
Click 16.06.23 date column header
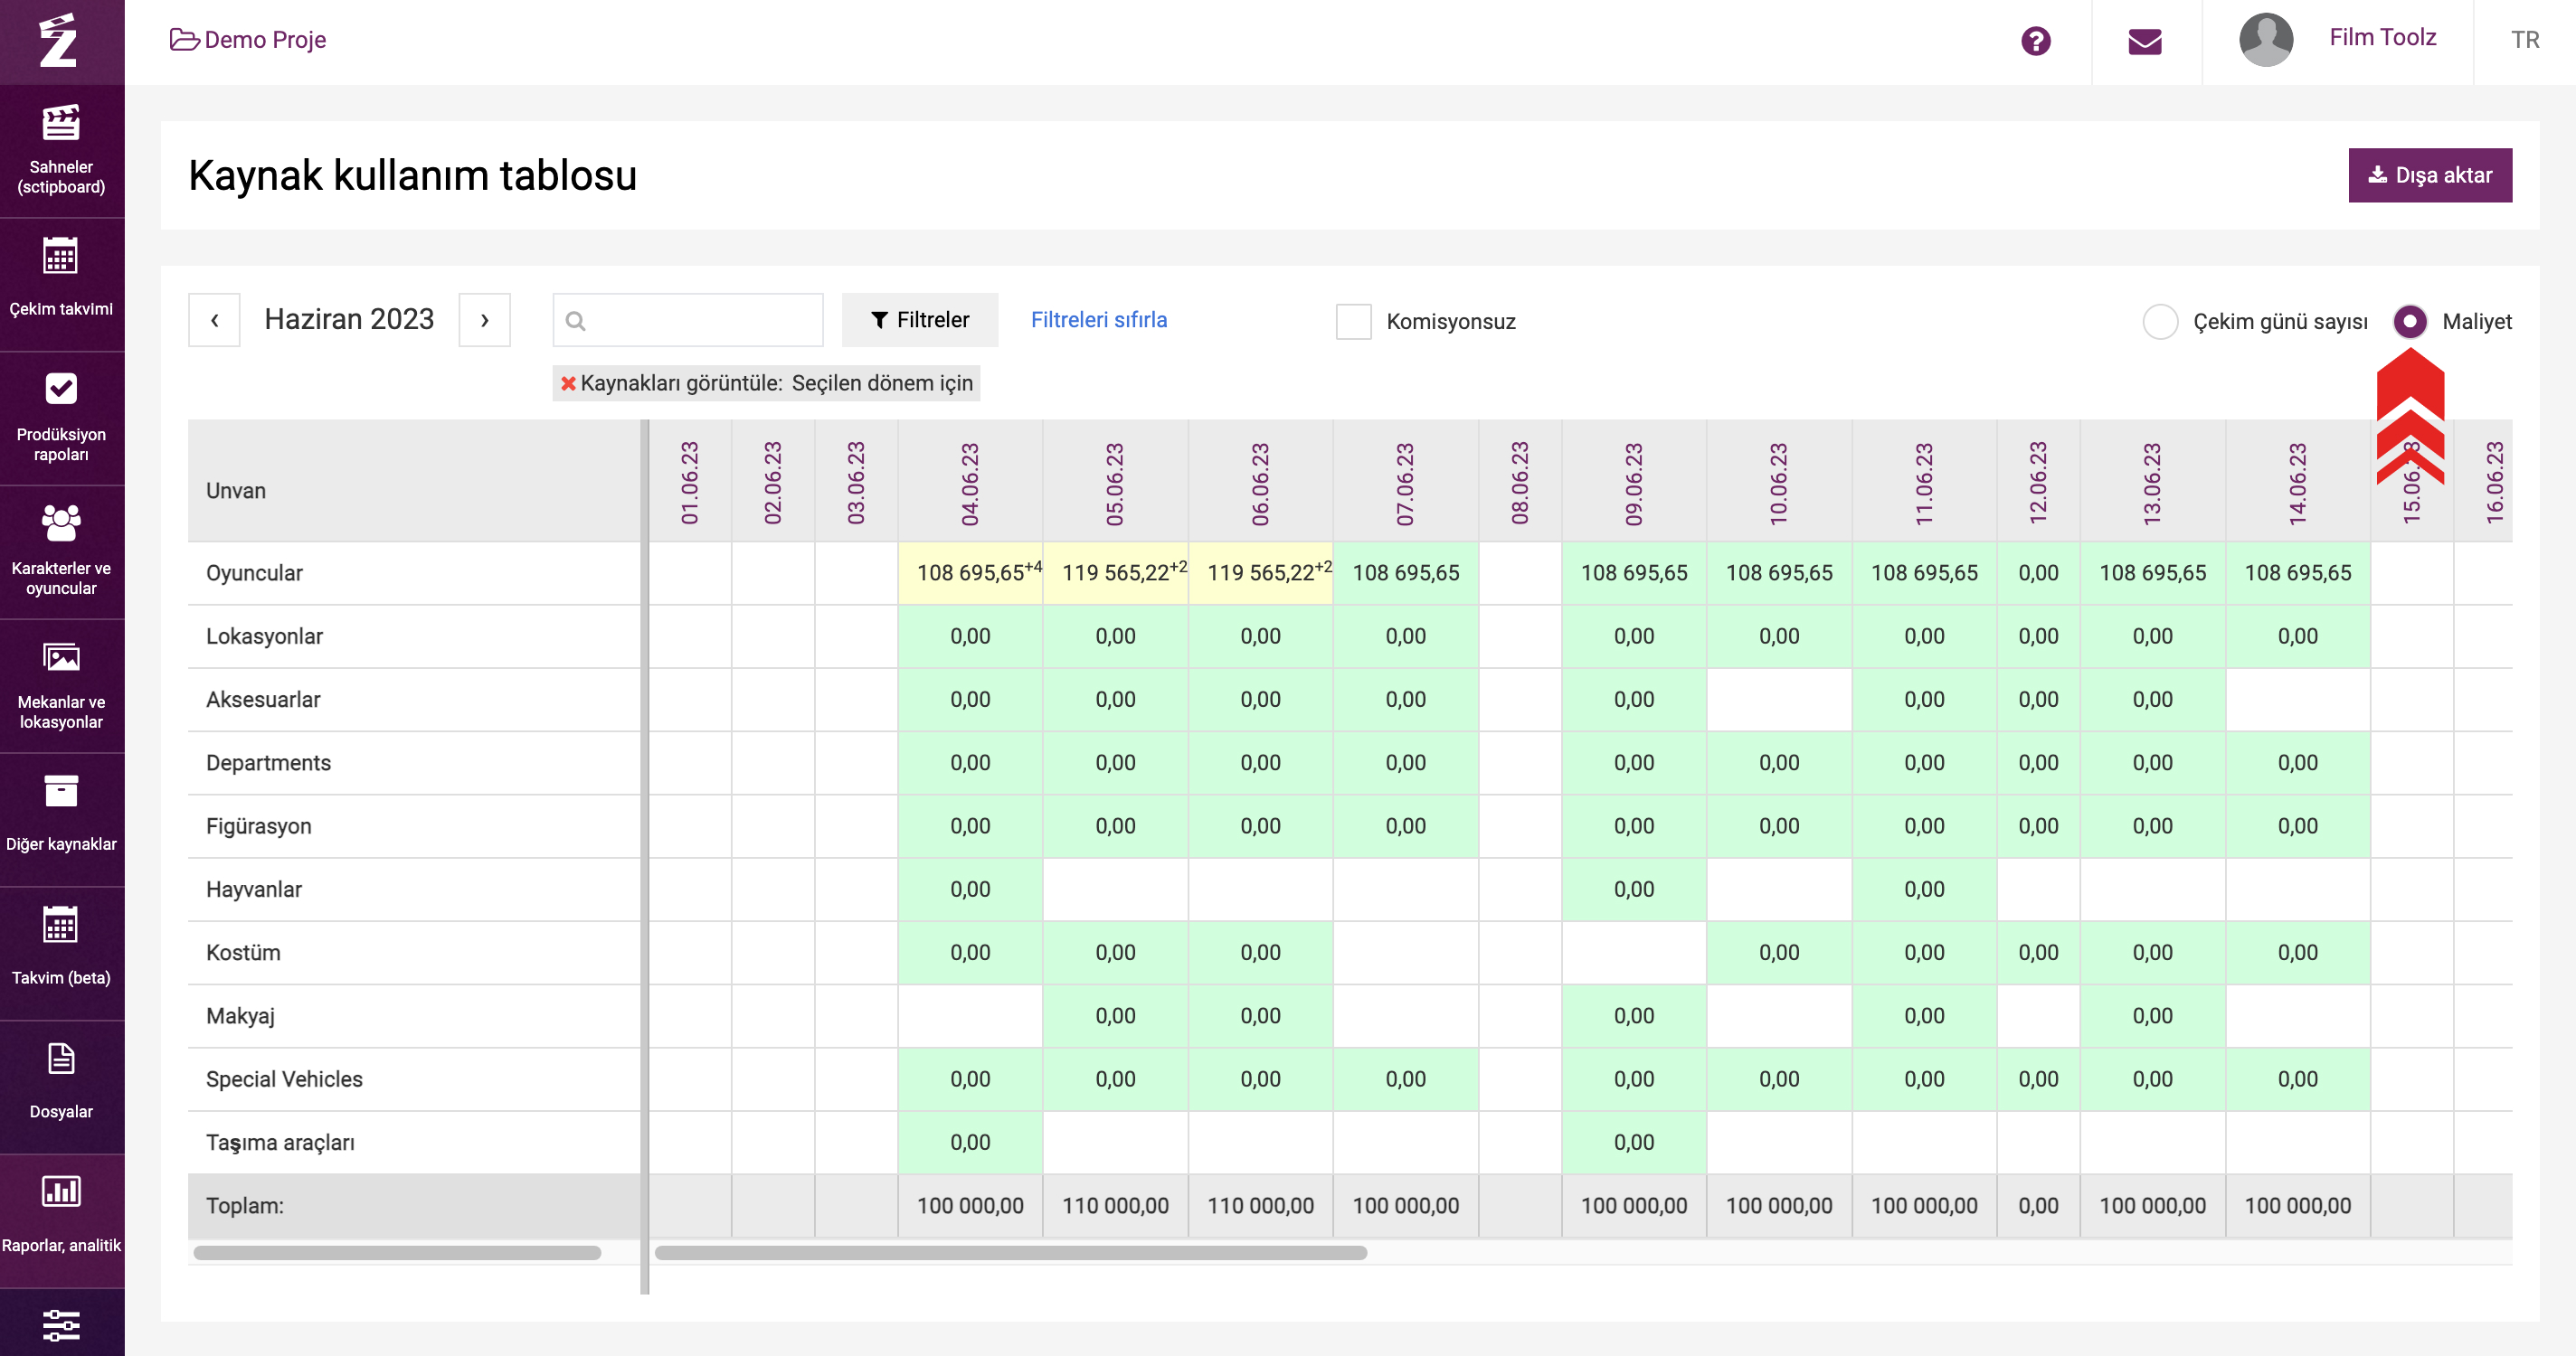pyautogui.click(x=2494, y=484)
